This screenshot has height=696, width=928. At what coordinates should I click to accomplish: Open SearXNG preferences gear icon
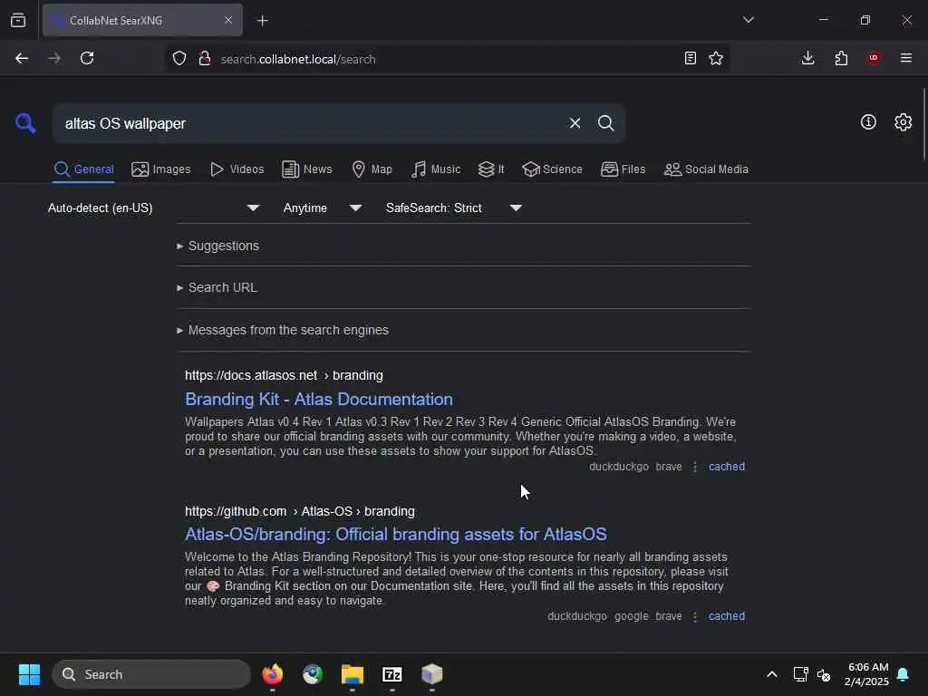tap(903, 122)
